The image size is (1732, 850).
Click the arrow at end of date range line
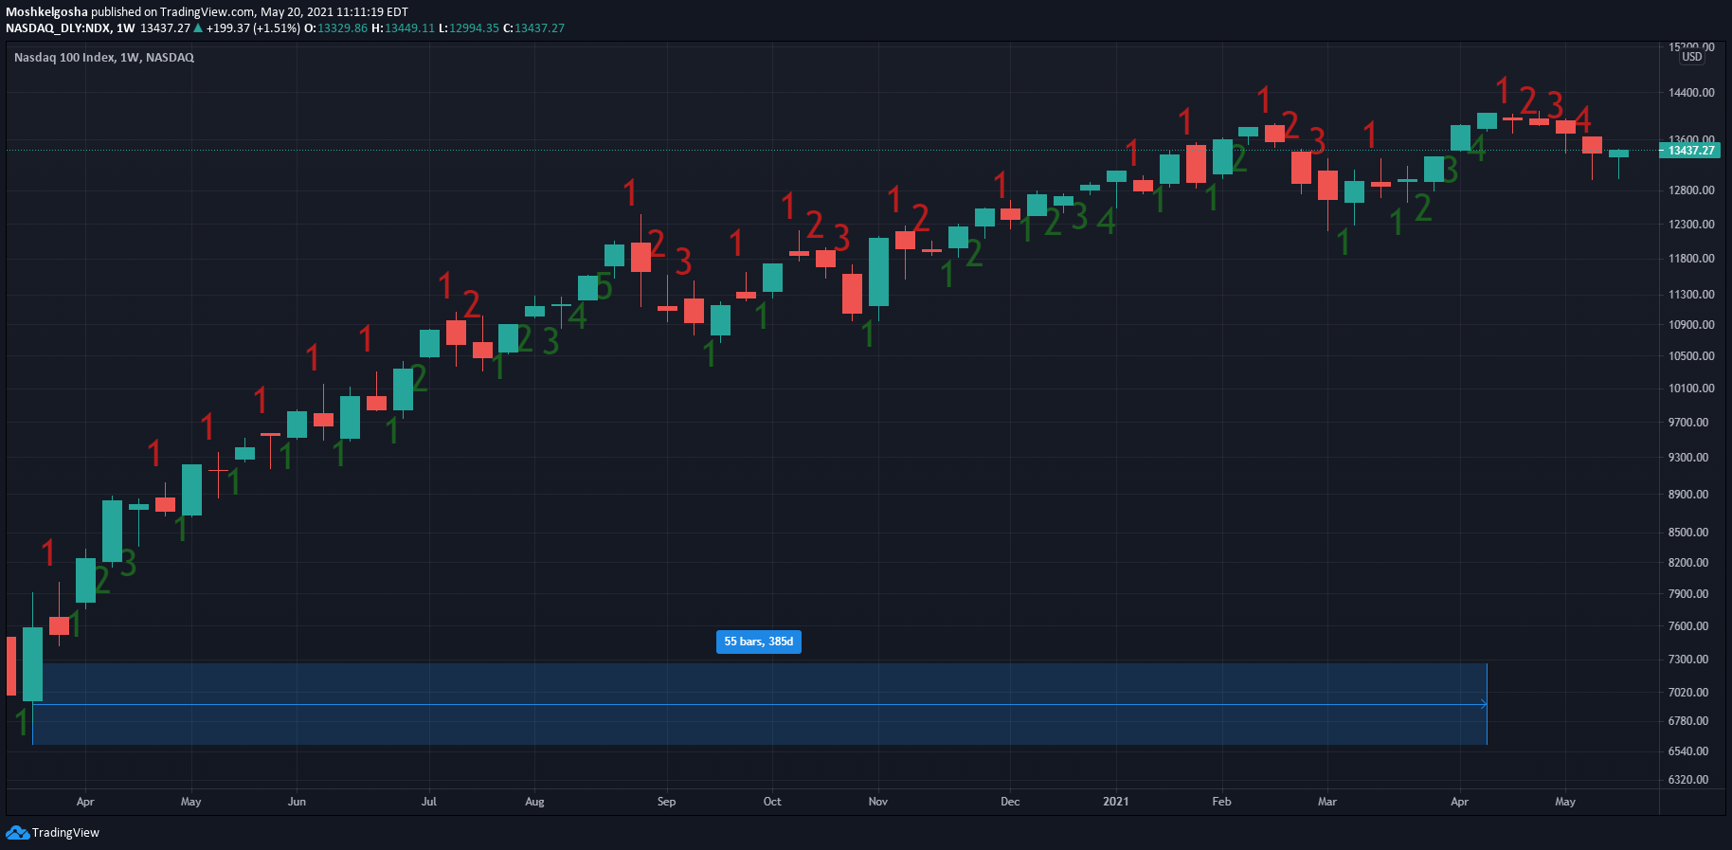point(1483,704)
